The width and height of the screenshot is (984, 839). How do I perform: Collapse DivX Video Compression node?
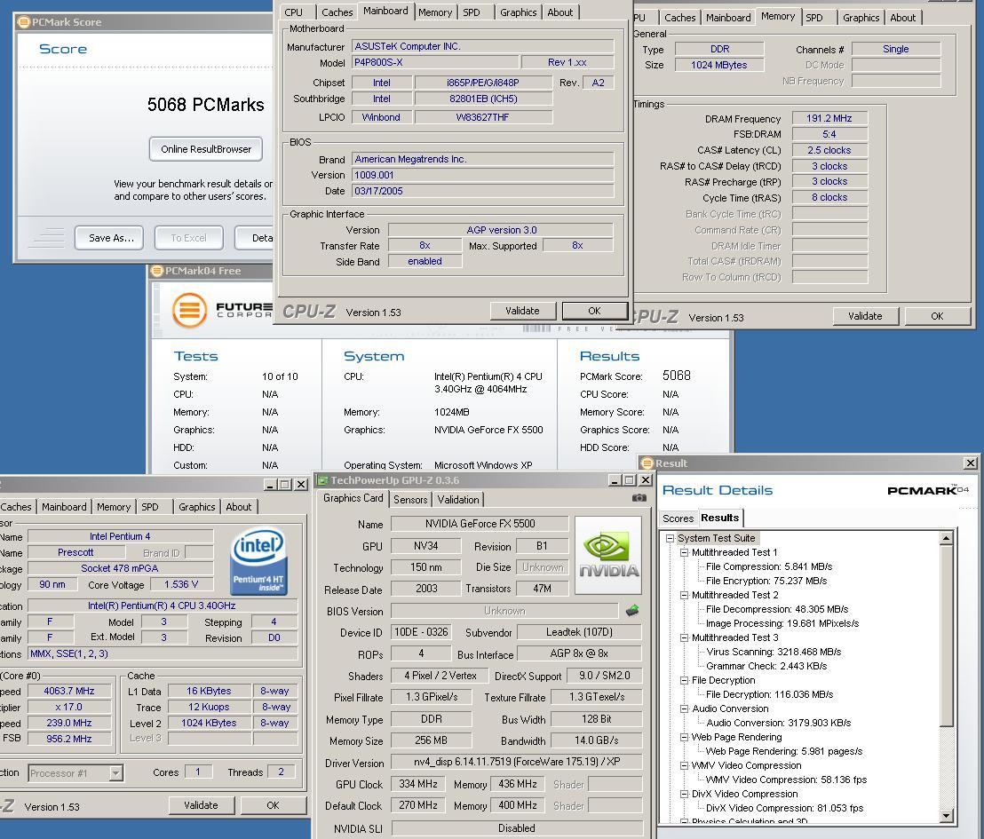click(684, 794)
